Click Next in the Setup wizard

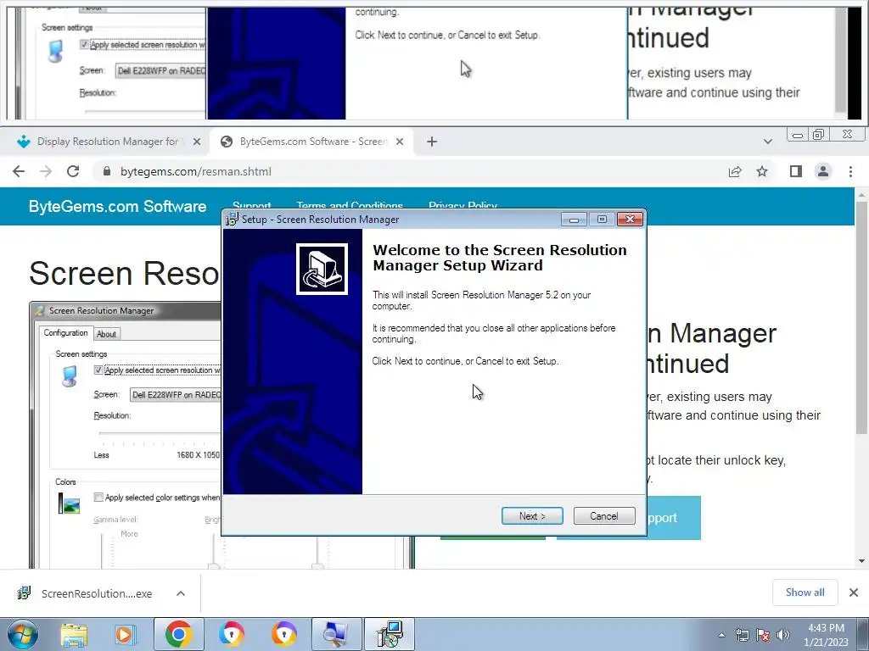(532, 516)
